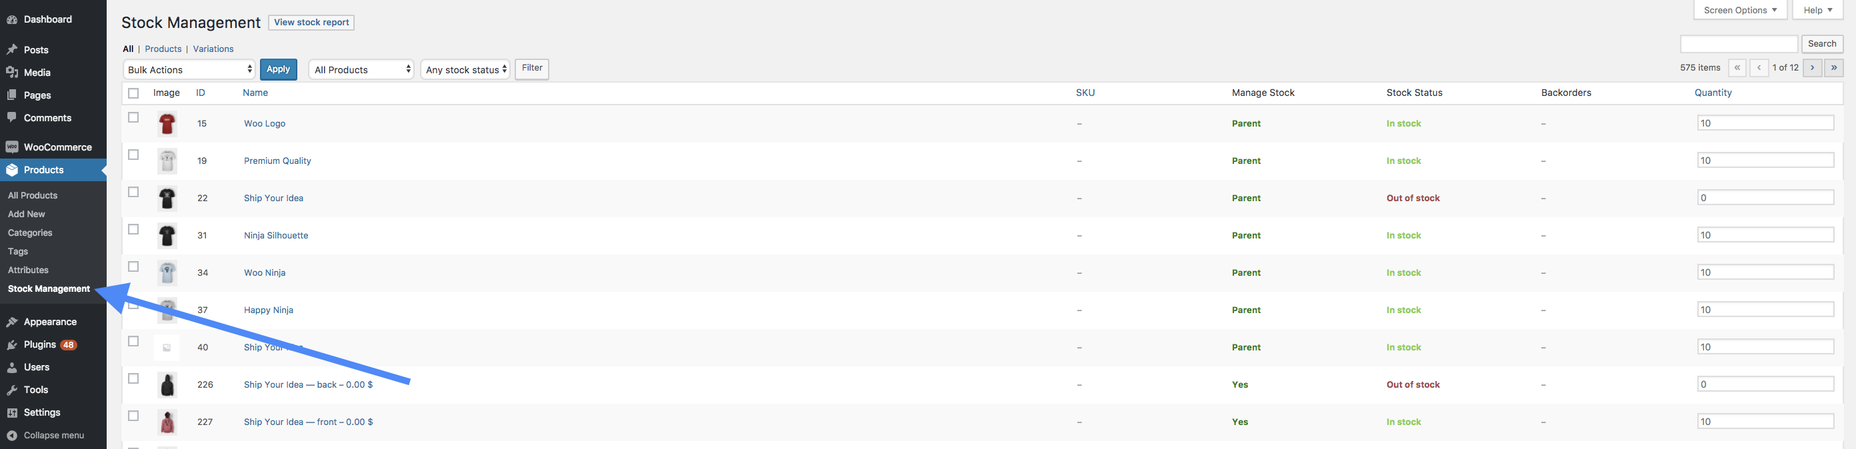Check the row checkbox for ID 226
The image size is (1856, 449).
click(x=133, y=378)
